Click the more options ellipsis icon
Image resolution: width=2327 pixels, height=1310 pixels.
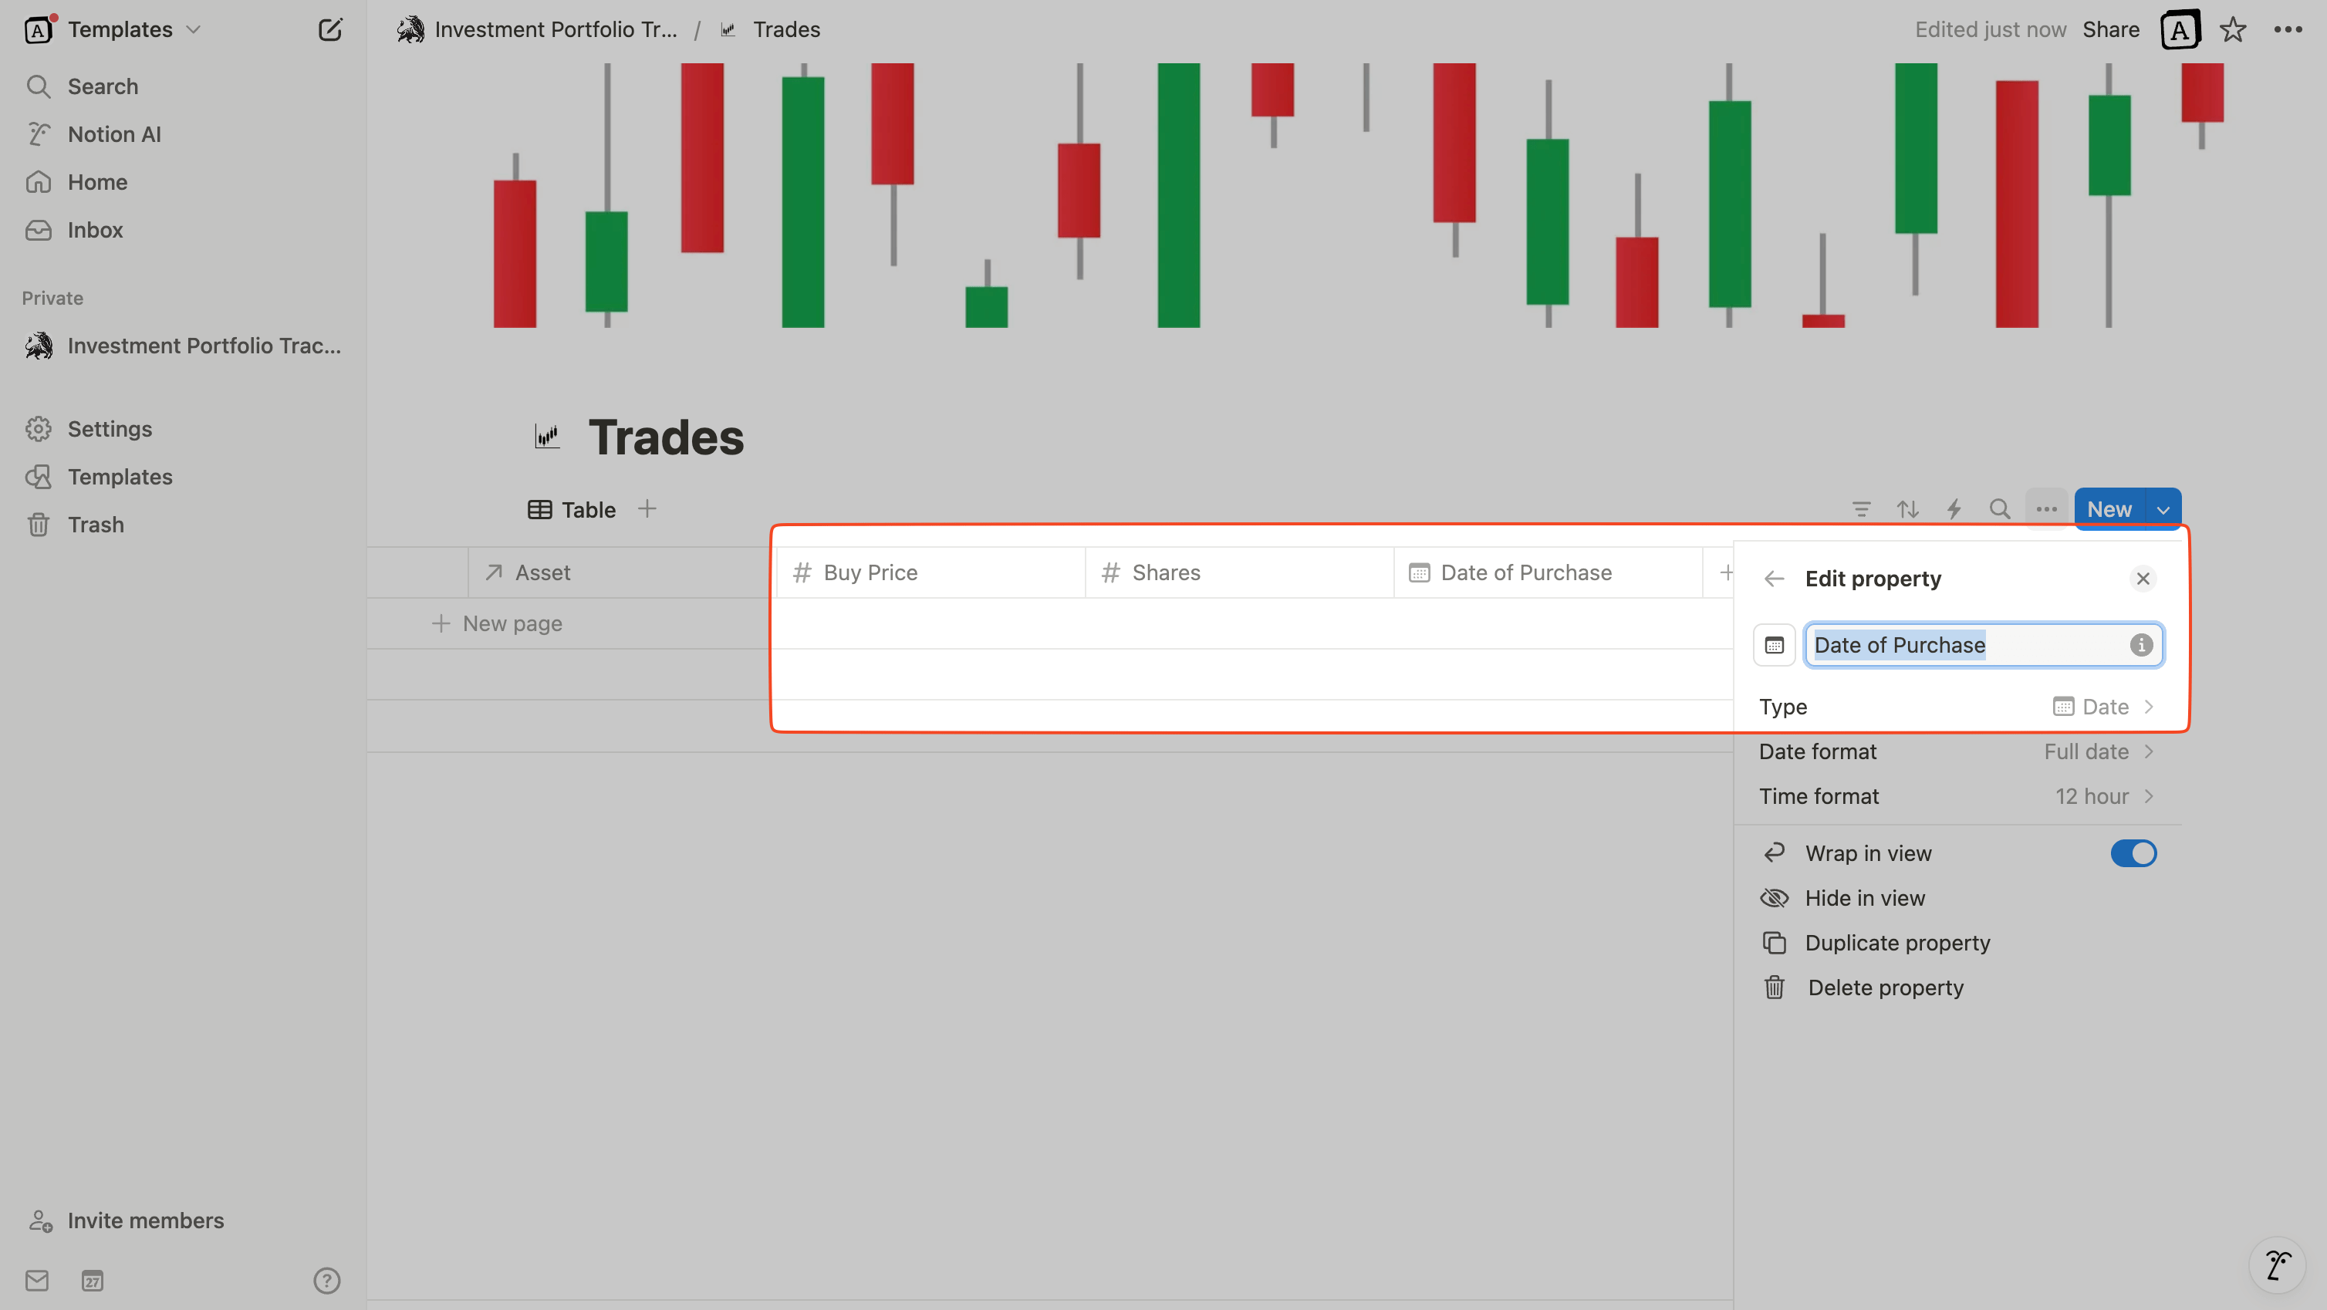point(2048,508)
